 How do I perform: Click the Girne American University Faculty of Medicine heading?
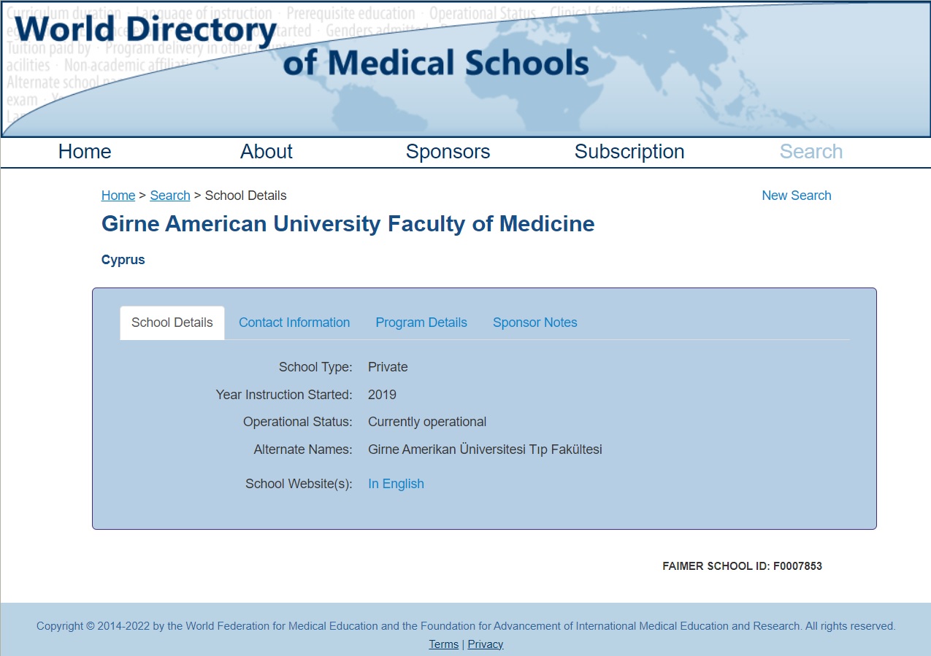tap(348, 224)
